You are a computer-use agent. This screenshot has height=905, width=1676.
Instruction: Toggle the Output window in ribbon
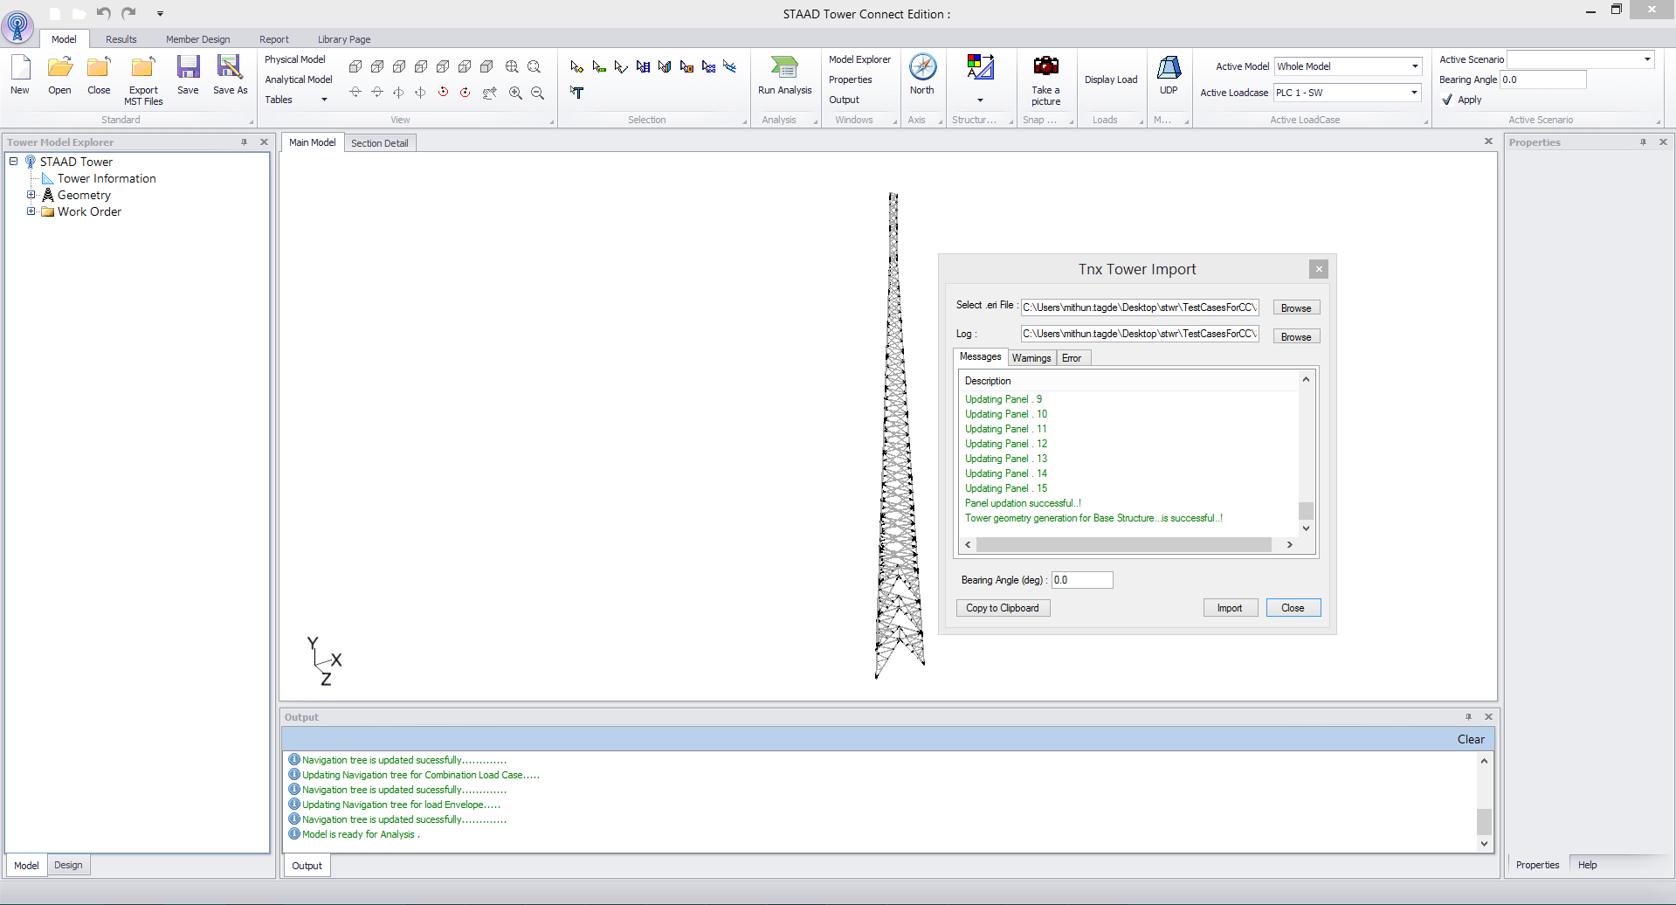pyautogui.click(x=844, y=100)
